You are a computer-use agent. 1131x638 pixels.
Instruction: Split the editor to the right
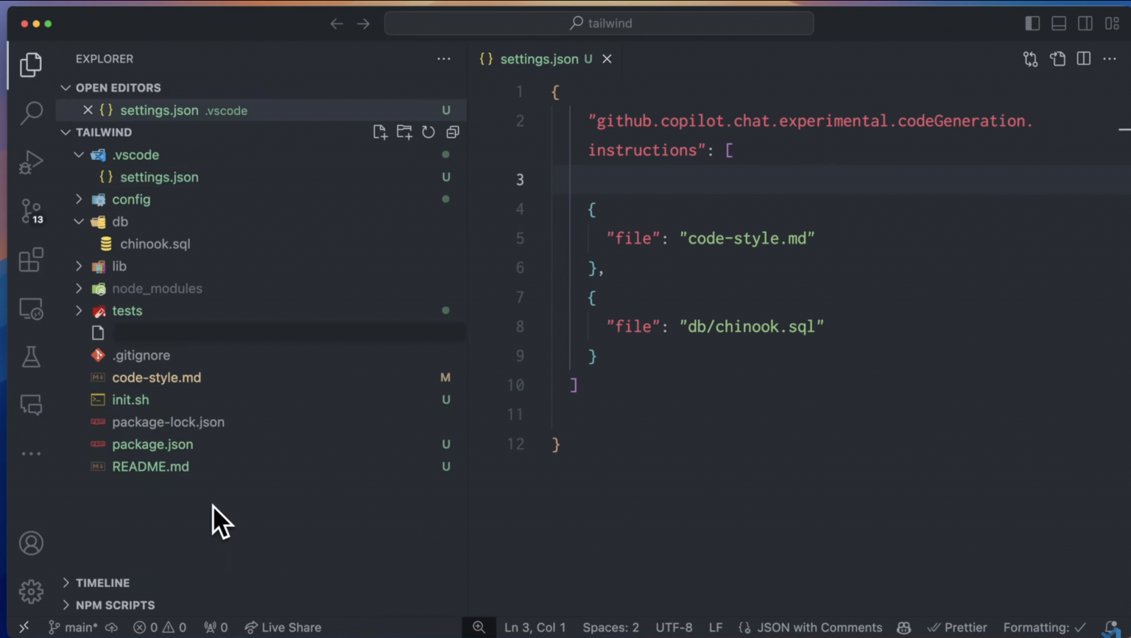click(x=1084, y=59)
